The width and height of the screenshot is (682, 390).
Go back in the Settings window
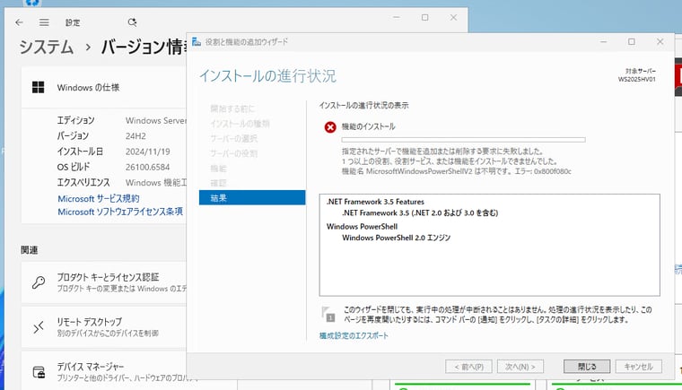19,22
